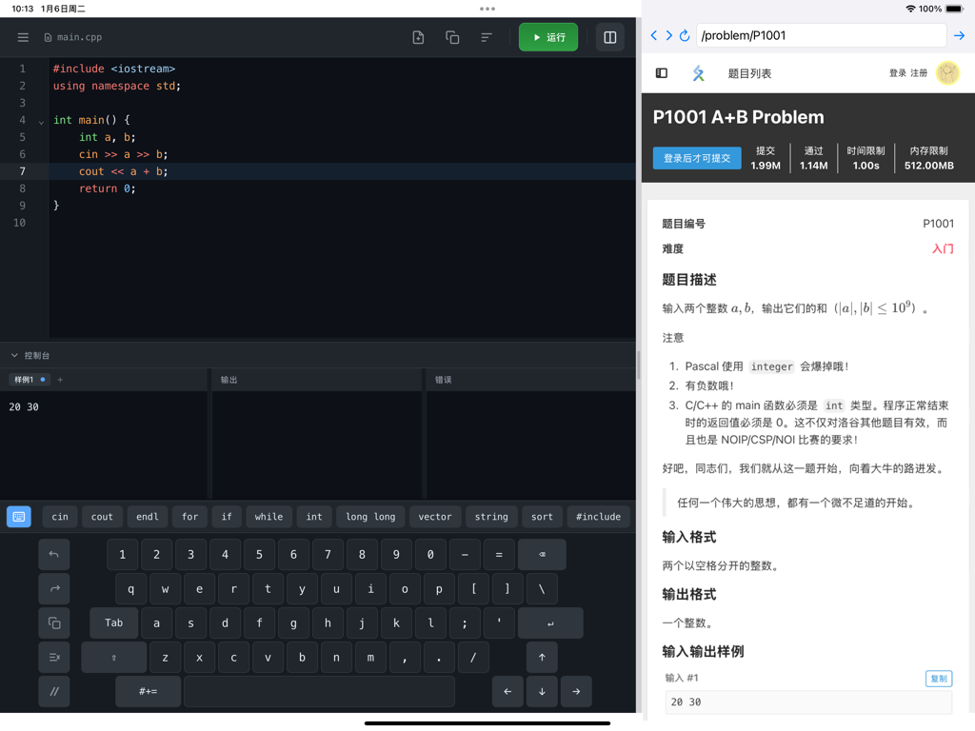Screen dimensions: 975x731
Task: Fold the main function at line 4
Action: pos(40,120)
